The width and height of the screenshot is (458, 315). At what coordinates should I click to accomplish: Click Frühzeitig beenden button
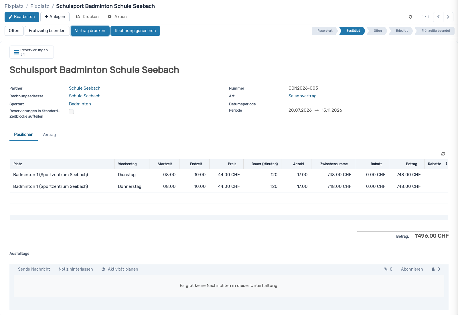[47, 31]
